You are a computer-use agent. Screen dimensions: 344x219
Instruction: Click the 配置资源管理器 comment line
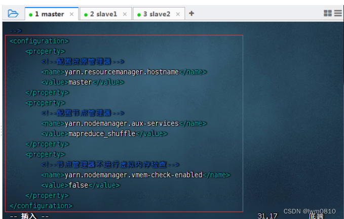(83, 62)
